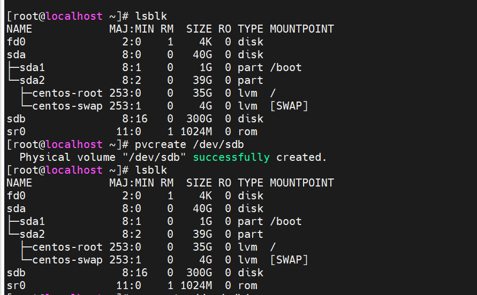This screenshot has height=295, width=477.
Task: Click "centos-swap" in first lsblk table
Action: click(x=67, y=106)
